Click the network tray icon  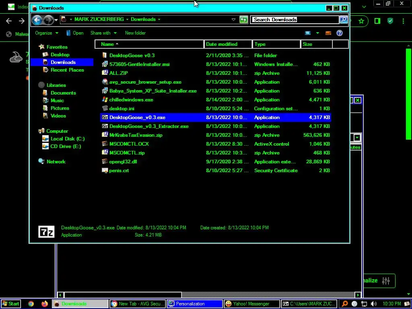pyautogui.click(x=364, y=304)
